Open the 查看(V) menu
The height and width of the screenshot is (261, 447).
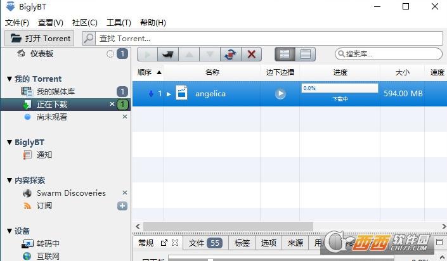click(x=51, y=23)
